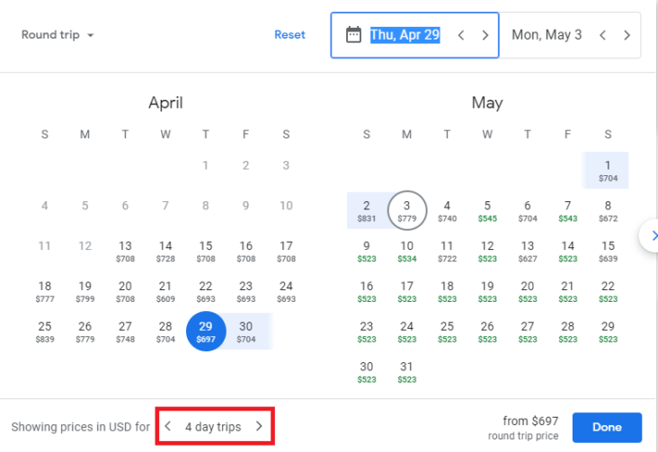Move return date forward one day

[x=627, y=35]
